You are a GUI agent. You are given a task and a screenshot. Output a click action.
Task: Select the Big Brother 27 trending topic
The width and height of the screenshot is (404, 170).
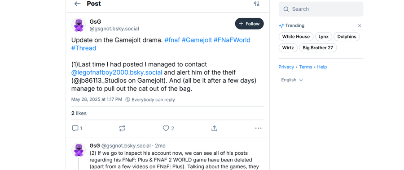(318, 48)
